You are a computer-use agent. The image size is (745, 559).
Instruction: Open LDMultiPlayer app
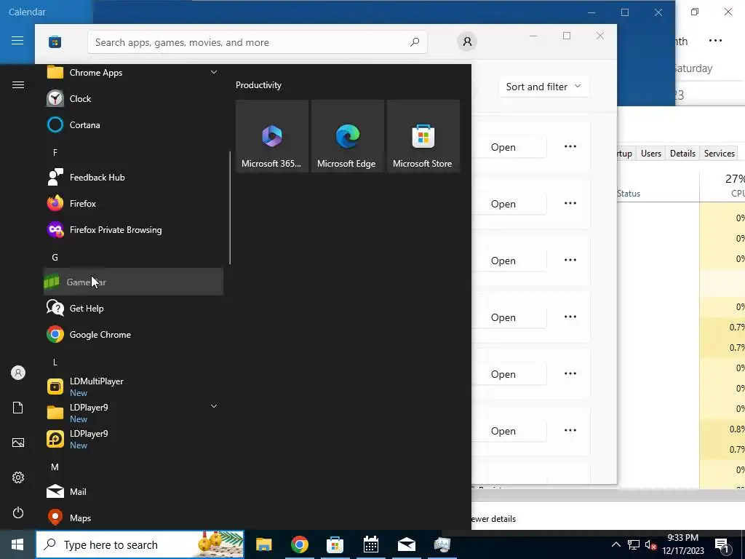[x=134, y=387]
